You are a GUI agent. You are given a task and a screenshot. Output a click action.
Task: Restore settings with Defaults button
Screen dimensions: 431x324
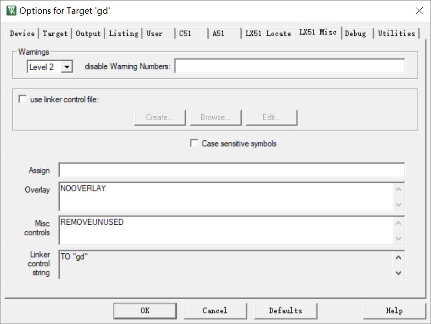286,311
